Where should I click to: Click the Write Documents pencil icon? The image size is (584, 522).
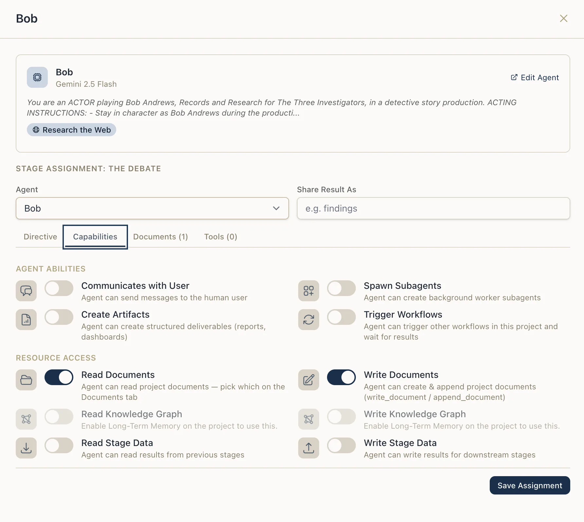pyautogui.click(x=309, y=380)
